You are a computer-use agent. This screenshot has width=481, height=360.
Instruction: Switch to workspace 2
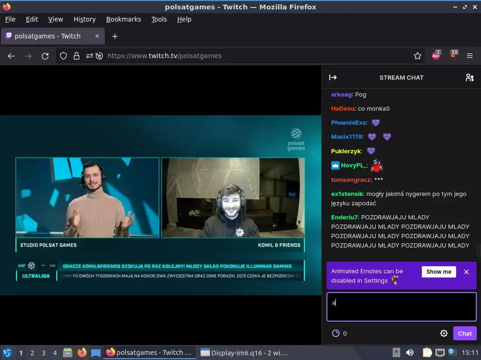pos(32,353)
